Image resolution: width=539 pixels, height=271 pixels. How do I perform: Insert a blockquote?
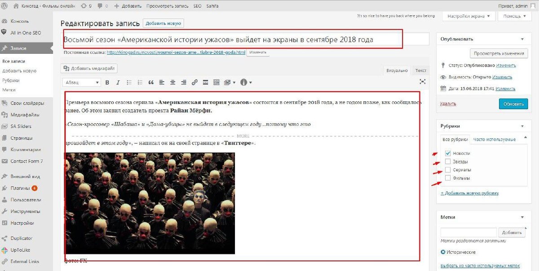151,83
